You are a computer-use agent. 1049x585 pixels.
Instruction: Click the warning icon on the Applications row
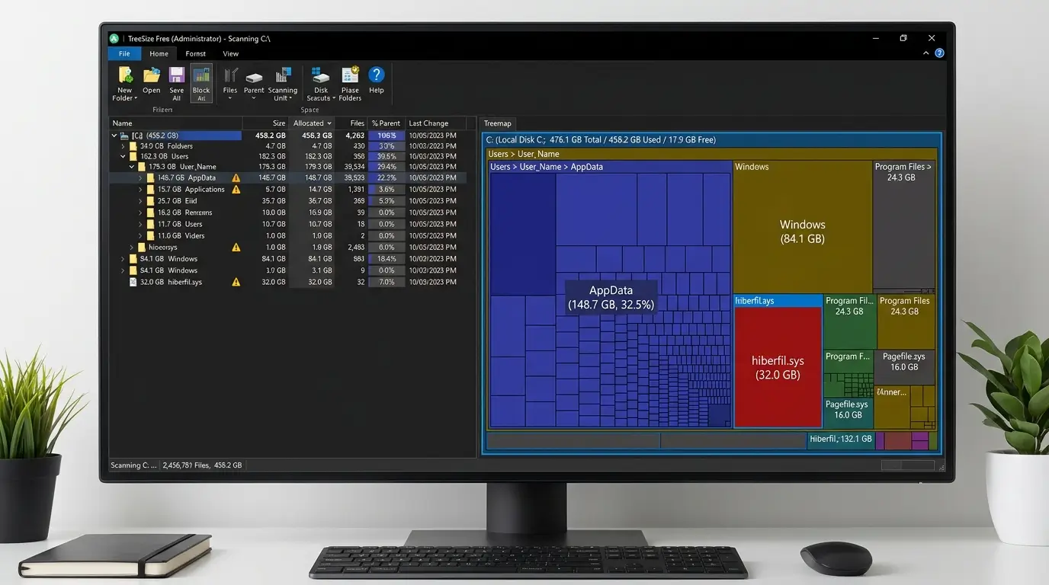(x=236, y=190)
